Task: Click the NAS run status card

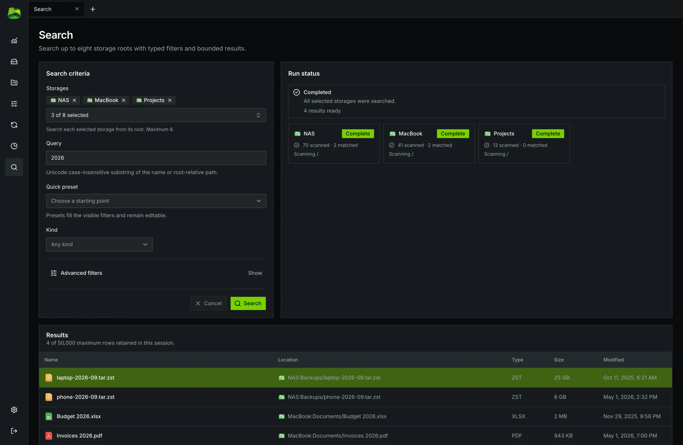Action: pos(334,143)
